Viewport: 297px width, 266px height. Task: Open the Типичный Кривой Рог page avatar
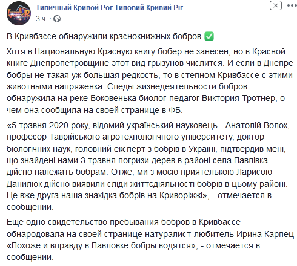click(x=19, y=13)
